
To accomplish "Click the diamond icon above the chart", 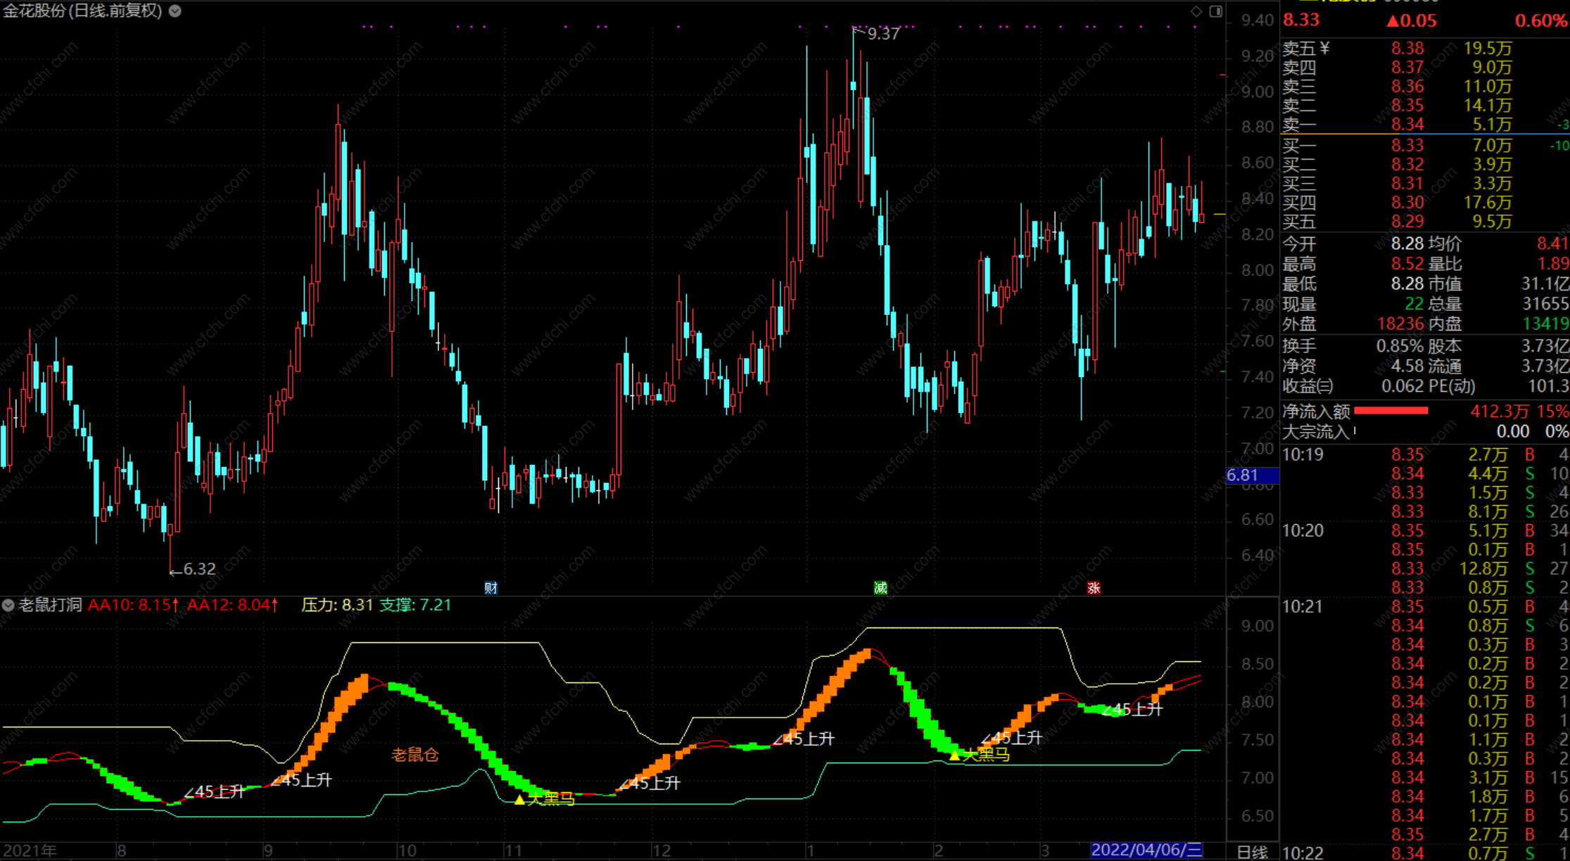I will pos(1196,11).
